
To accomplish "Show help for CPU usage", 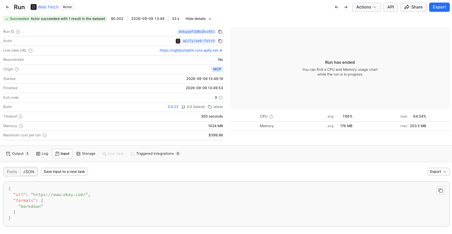I will (x=271, y=116).
